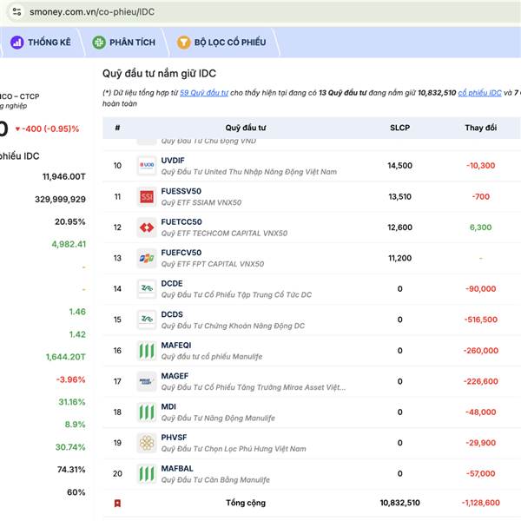Click the -516,500 change value for DCDS
This screenshot has width=521, height=521.
[x=481, y=320]
